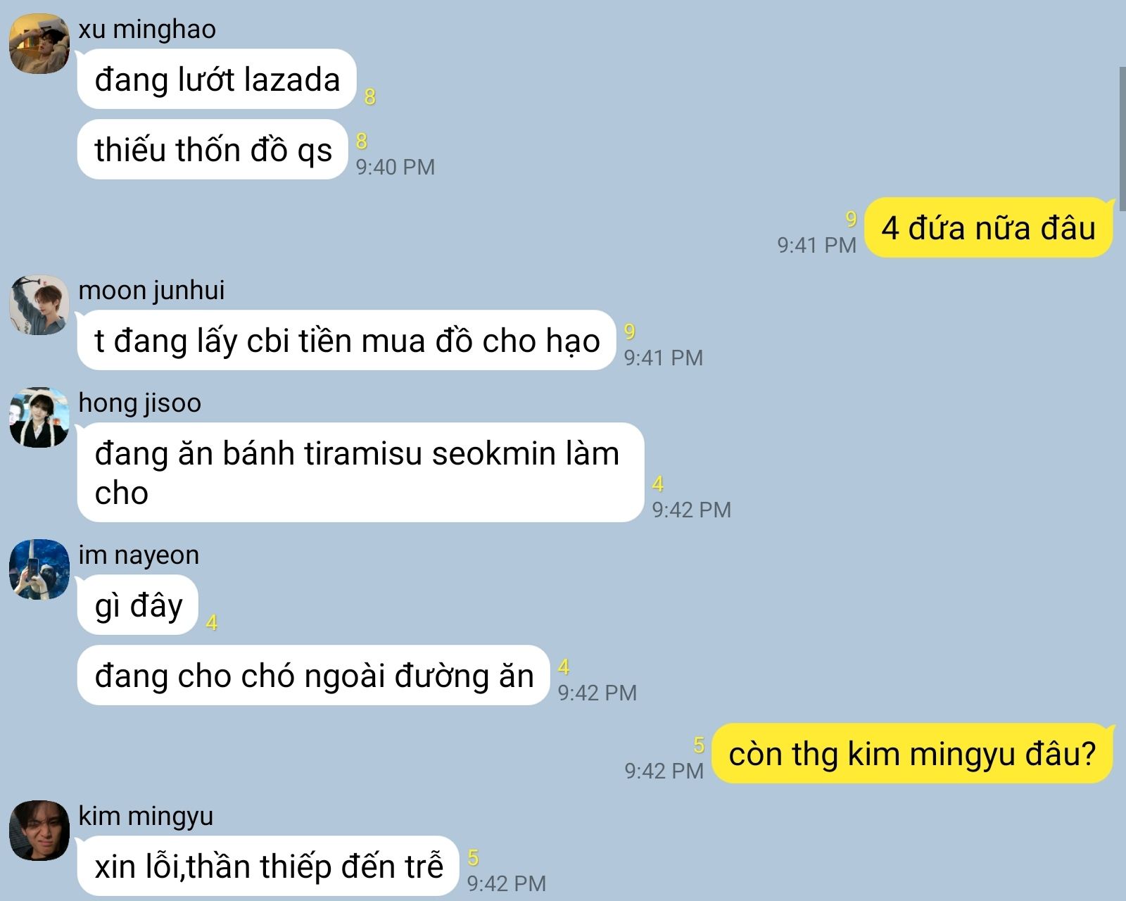
Task: Select the 'thiếu thốn đồ qs' message
Action: coord(213,150)
